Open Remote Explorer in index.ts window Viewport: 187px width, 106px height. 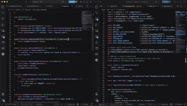pyautogui.click(x=96, y=31)
